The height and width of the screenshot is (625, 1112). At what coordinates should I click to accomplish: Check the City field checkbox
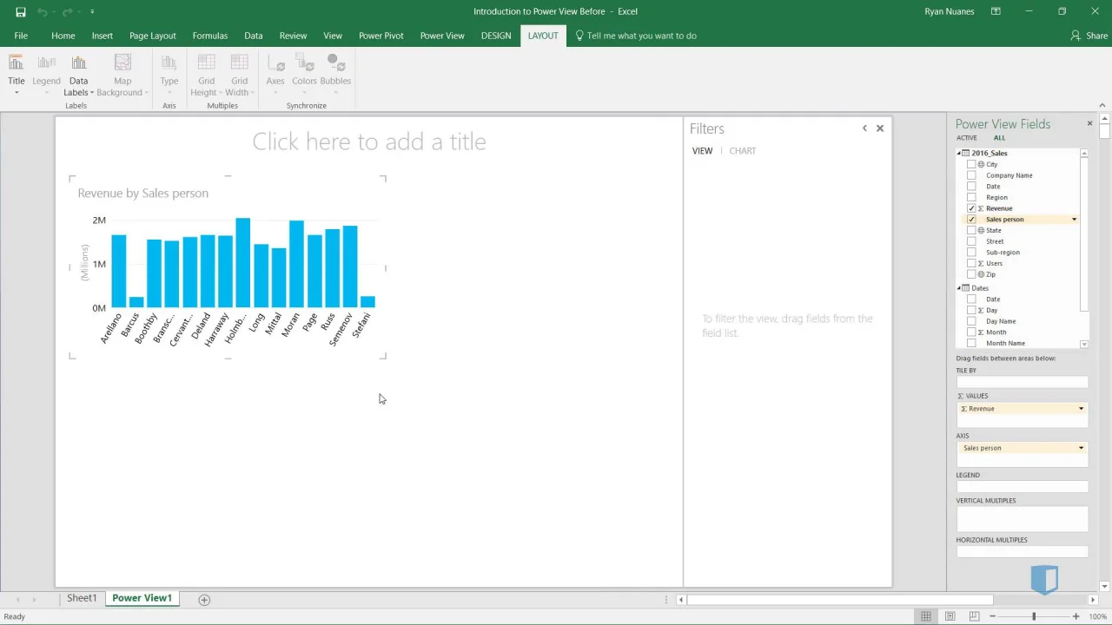[971, 164]
